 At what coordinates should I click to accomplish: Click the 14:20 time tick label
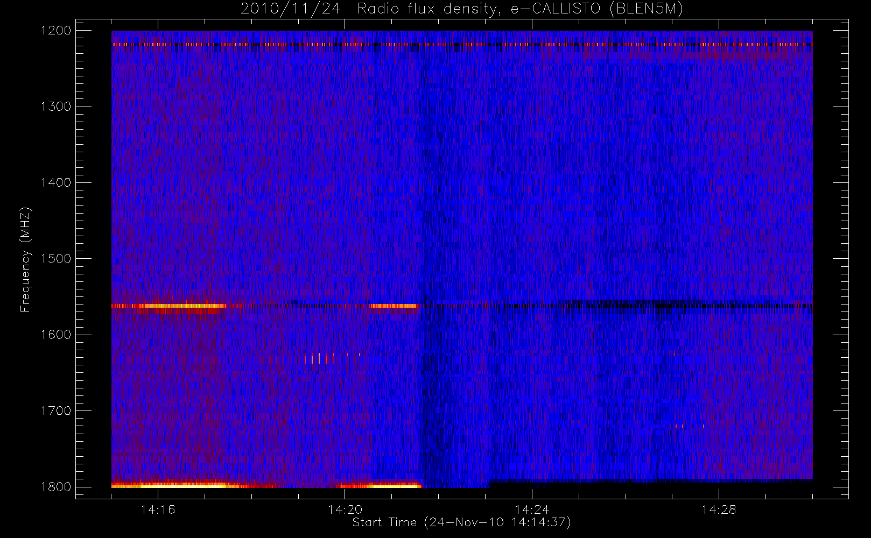(345, 509)
